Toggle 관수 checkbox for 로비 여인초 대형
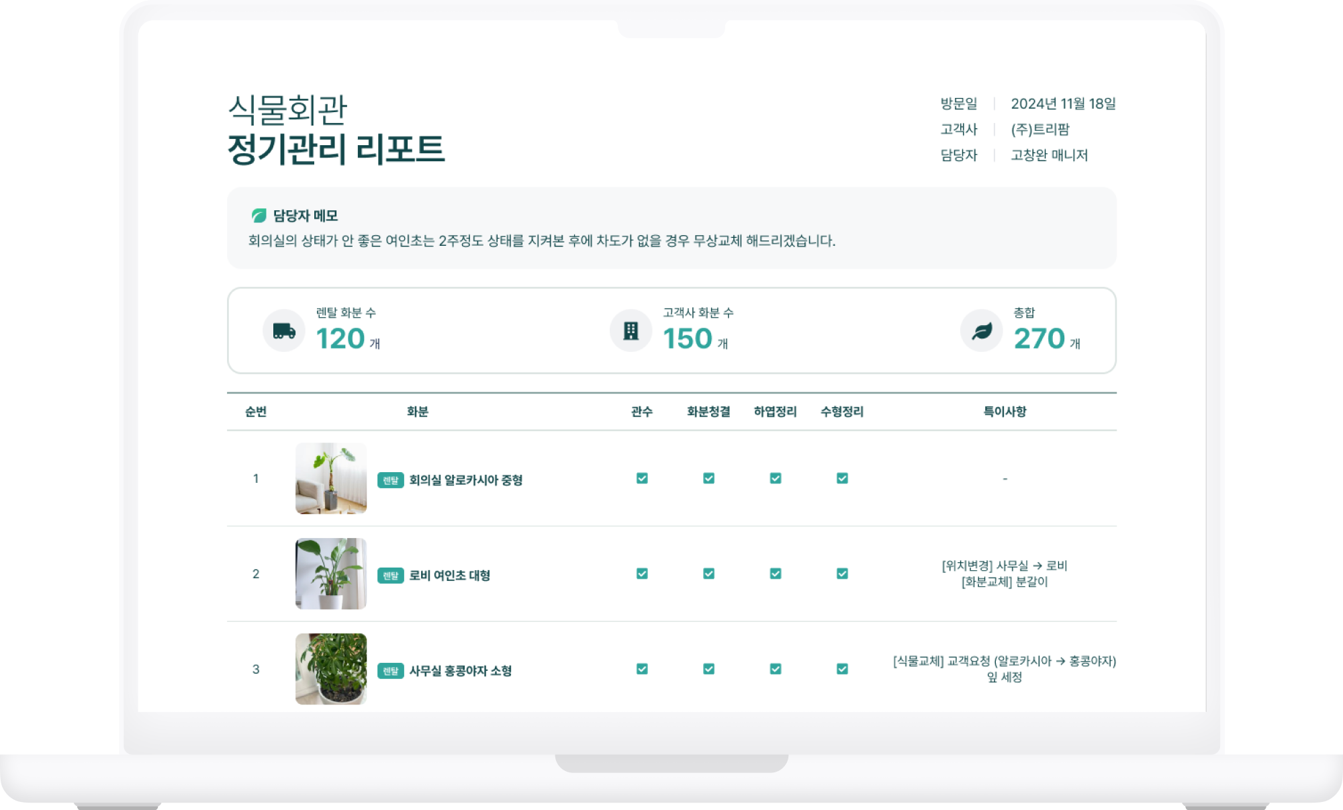 pos(642,574)
